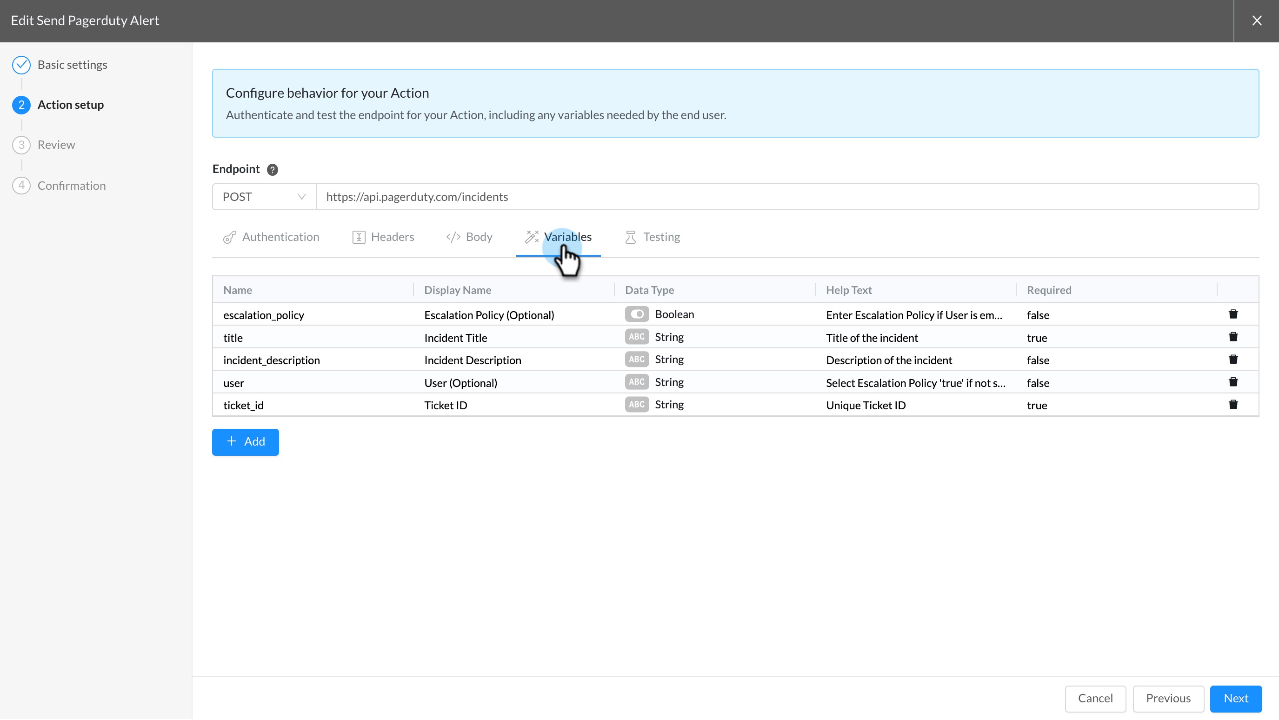This screenshot has width=1279, height=720.
Task: Delete the title variable row
Action: tap(1233, 337)
